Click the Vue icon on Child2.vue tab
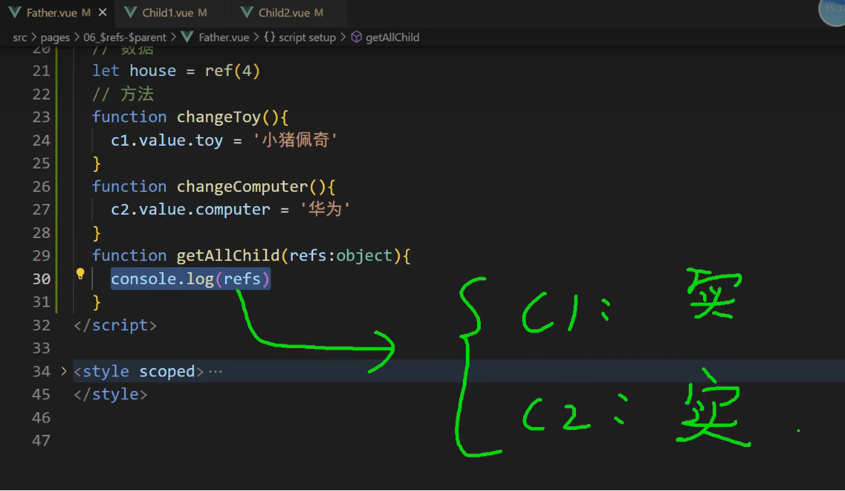The image size is (845, 491). (x=247, y=12)
